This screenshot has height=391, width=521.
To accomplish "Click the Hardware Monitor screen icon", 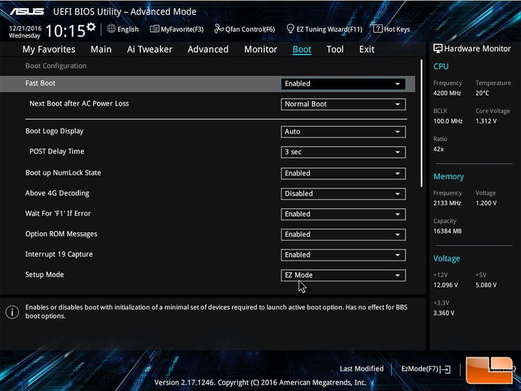I will 438,48.
